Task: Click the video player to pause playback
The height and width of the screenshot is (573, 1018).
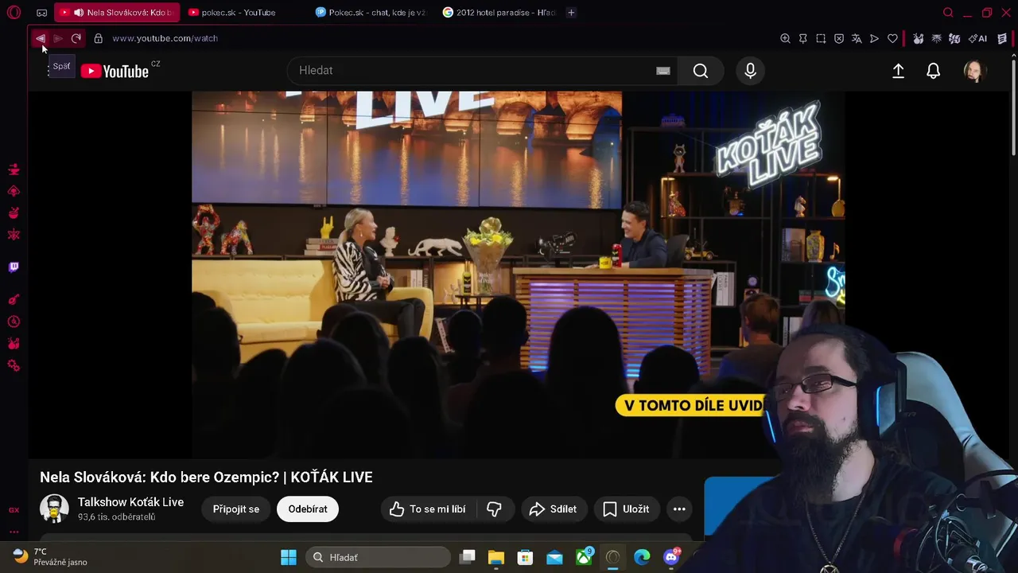Action: coord(518,275)
